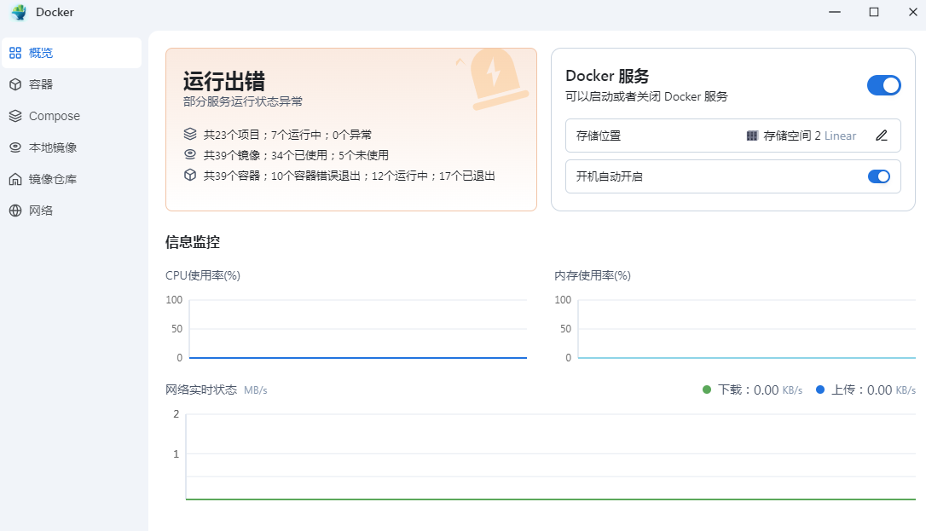
Task: Click the storage volume icon beside 存储空间 2
Action: (x=752, y=136)
